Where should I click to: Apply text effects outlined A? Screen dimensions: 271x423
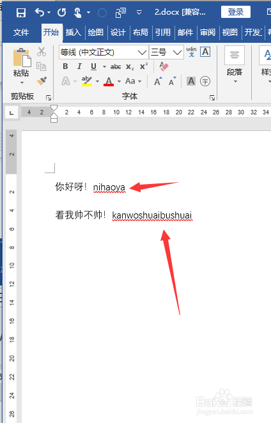click(66, 81)
